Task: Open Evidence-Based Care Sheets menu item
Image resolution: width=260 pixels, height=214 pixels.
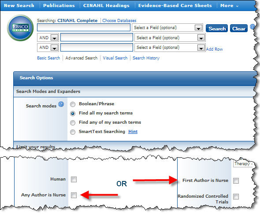Action: 175,5
